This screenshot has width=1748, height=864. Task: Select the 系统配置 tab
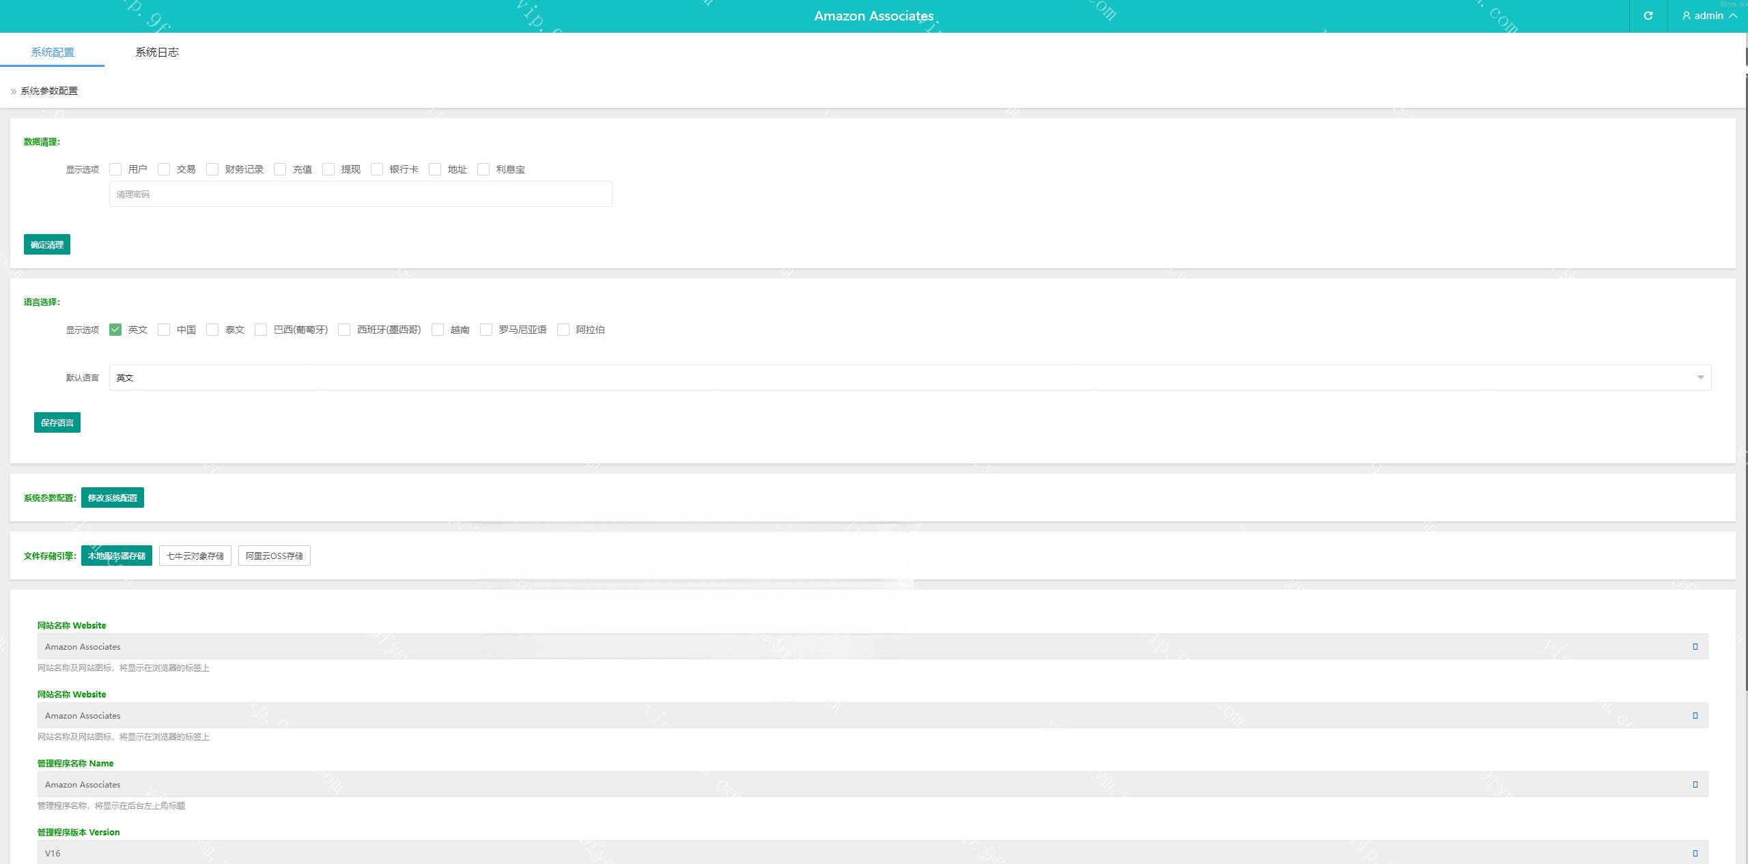point(53,52)
